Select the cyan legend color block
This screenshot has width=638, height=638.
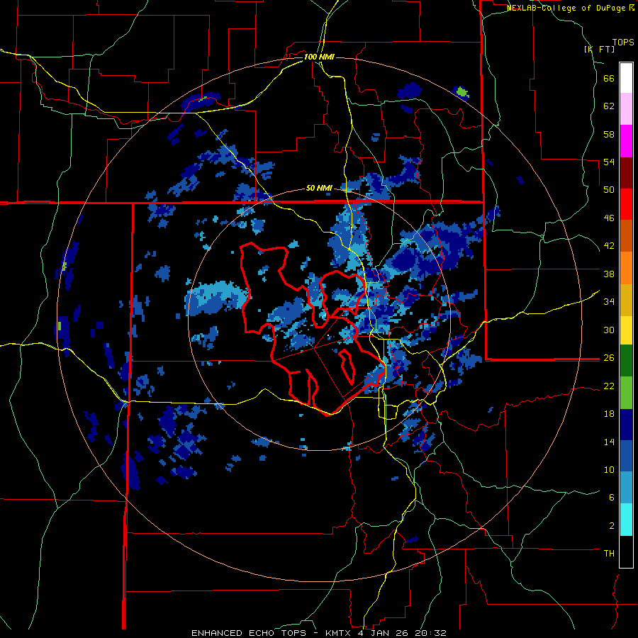tap(626, 520)
